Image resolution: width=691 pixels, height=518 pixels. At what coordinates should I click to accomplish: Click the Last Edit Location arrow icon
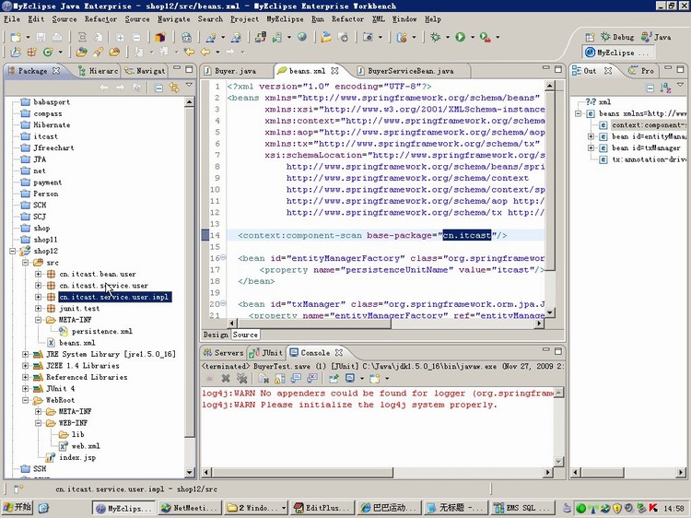(x=189, y=52)
